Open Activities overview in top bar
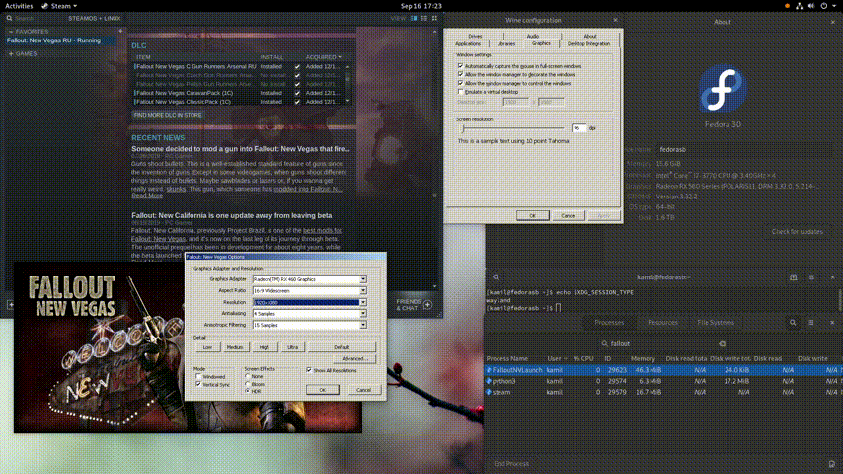 [x=19, y=6]
